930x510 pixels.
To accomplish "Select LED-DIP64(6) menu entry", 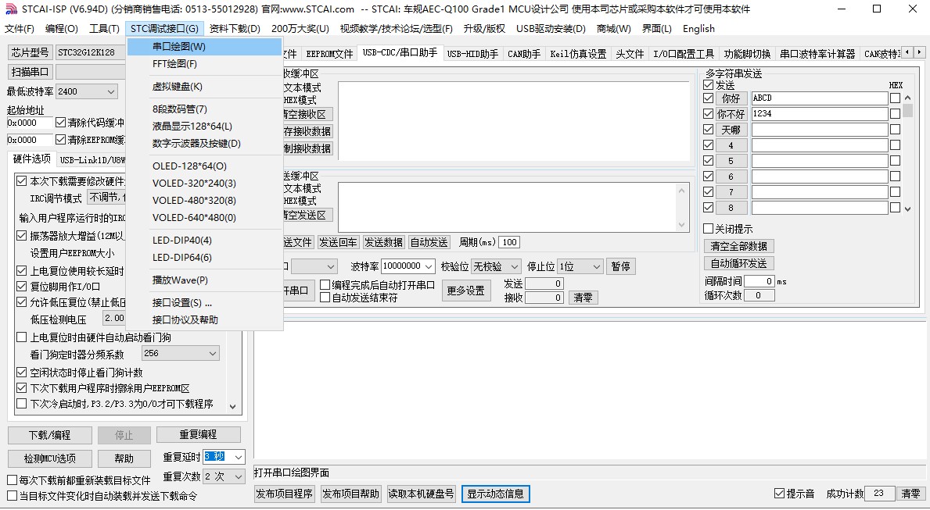I will (x=204, y=257).
